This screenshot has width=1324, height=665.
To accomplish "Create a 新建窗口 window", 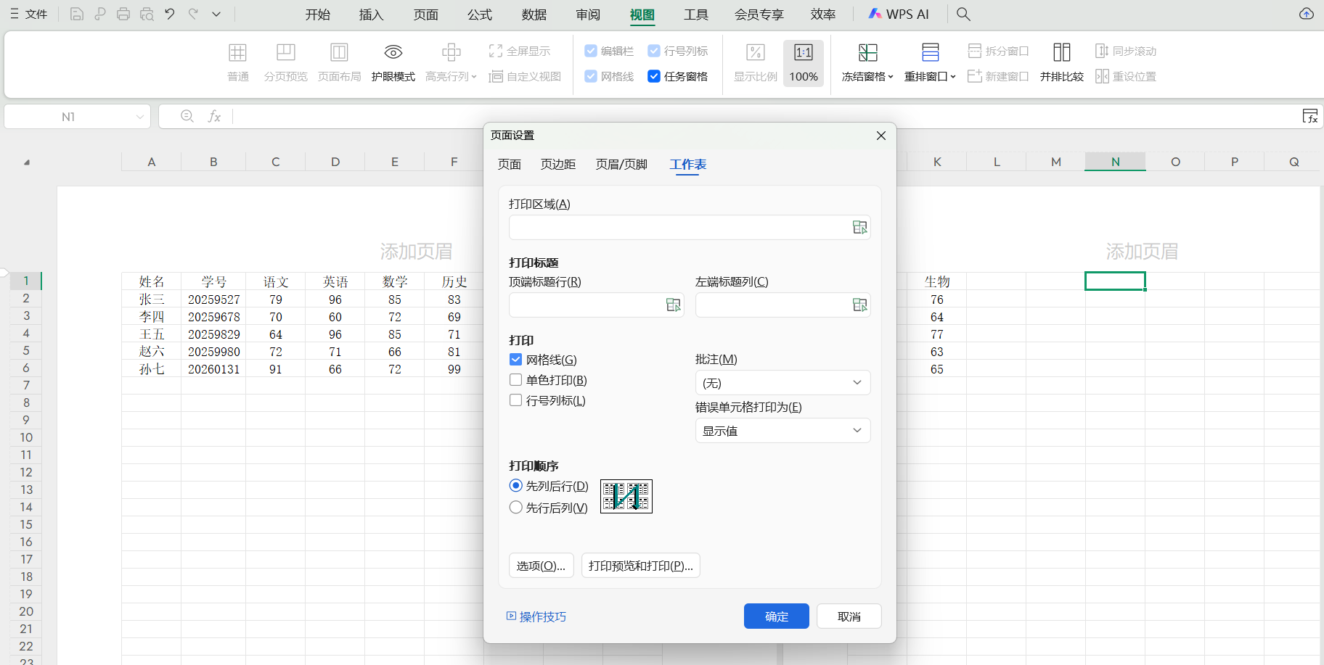I will click(x=998, y=75).
